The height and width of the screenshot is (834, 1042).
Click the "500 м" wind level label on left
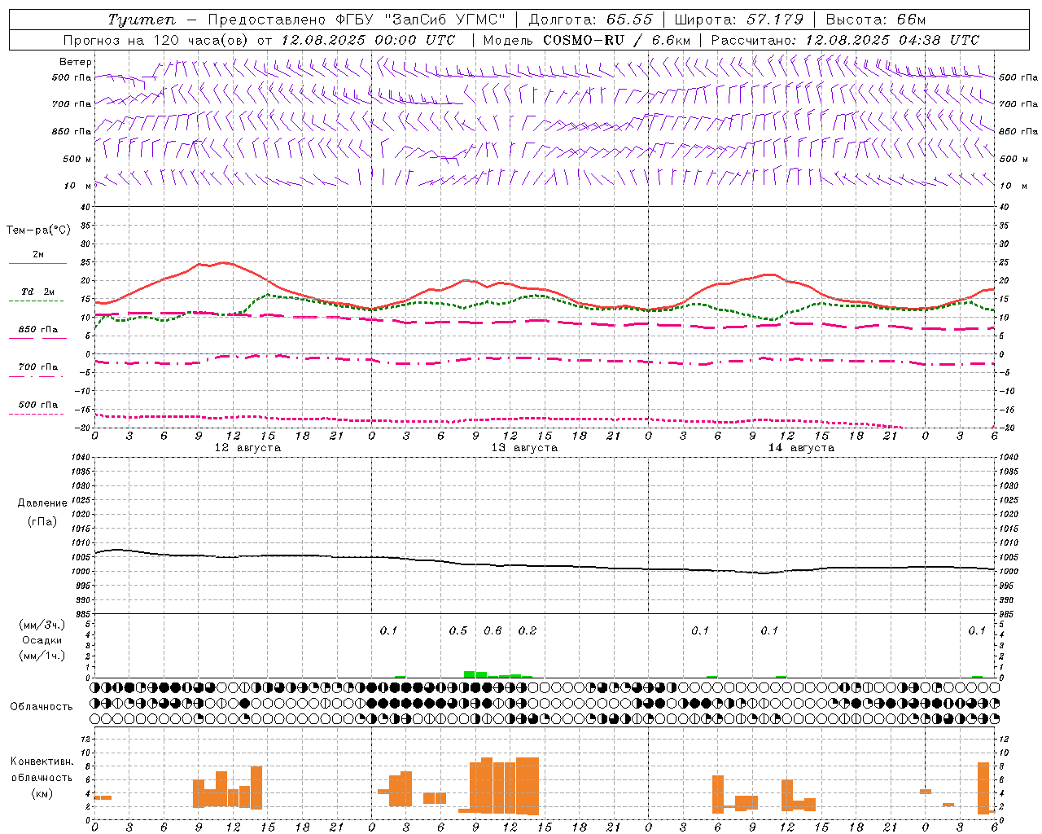78,159
